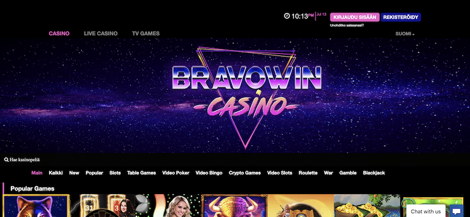Viewport: 470px width, 217px height.
Task: Open the Roulette category tab
Action: point(308,173)
